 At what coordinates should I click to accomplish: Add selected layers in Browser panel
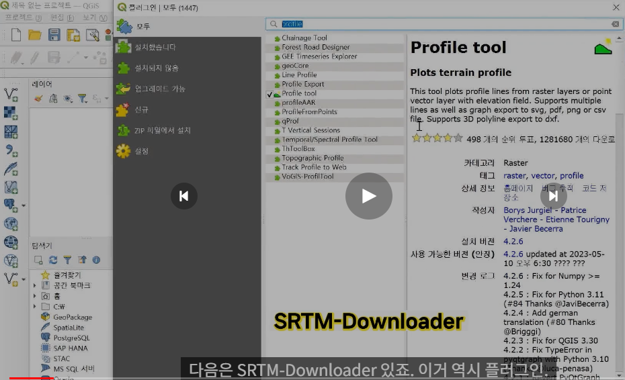38,260
